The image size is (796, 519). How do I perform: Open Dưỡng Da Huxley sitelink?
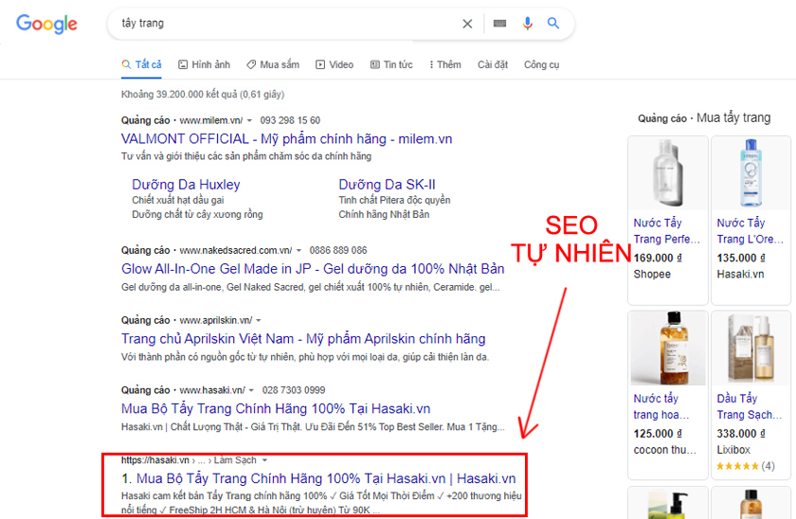click(186, 185)
